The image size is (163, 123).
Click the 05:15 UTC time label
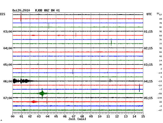(x=148, y=98)
